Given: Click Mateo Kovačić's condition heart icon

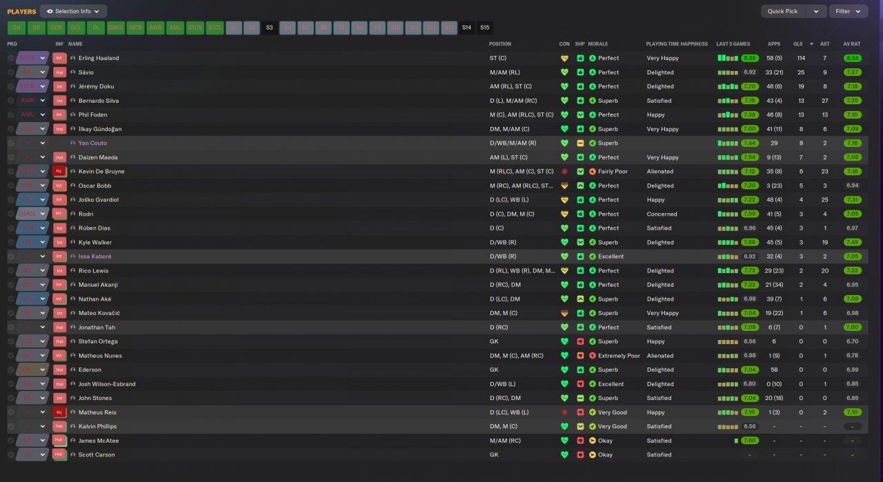Looking at the screenshot, I should (x=564, y=313).
